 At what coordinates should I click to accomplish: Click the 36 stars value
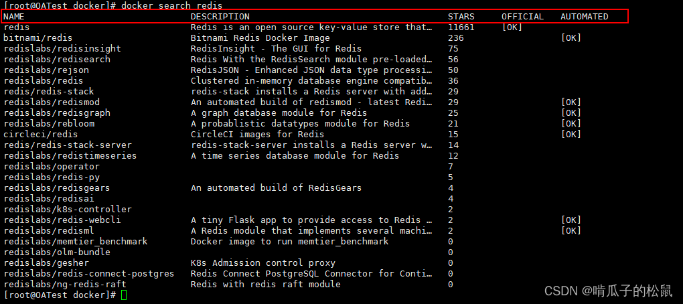[x=453, y=80]
